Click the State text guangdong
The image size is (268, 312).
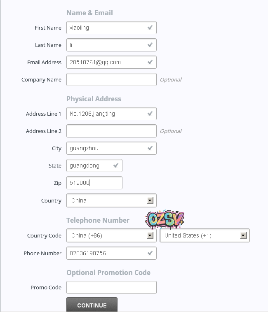point(85,166)
